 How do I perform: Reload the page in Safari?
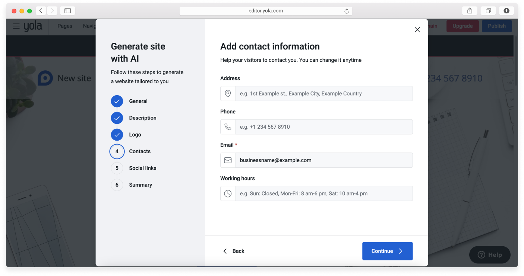point(346,11)
